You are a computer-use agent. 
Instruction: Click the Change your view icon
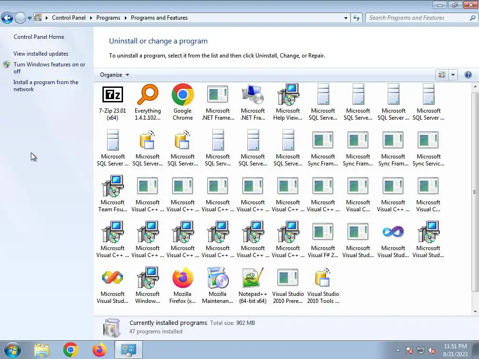click(x=442, y=75)
